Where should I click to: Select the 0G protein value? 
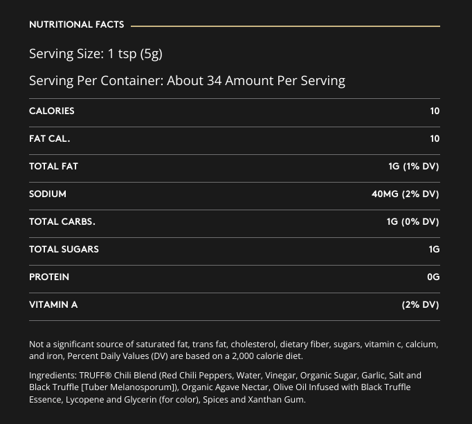pos(433,277)
